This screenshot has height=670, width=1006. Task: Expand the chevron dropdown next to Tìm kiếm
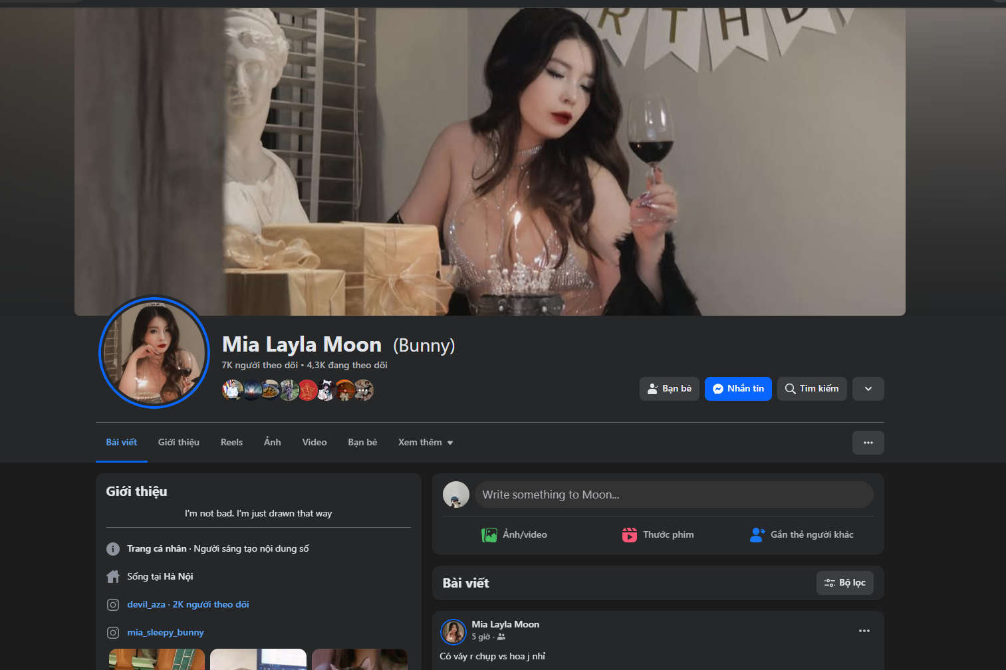(x=868, y=389)
